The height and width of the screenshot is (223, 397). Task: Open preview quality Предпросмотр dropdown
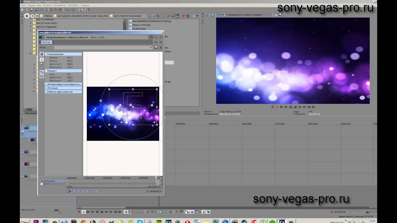[264, 15]
